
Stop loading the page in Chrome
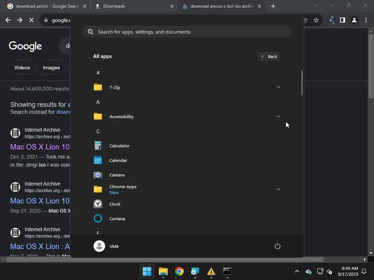coord(31,20)
